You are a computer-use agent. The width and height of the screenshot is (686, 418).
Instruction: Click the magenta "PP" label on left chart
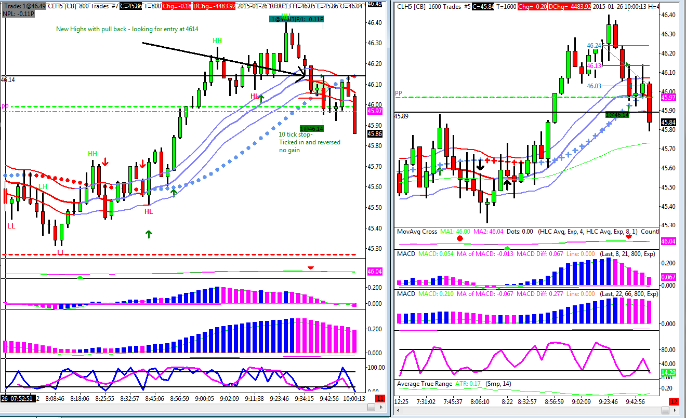click(5, 107)
